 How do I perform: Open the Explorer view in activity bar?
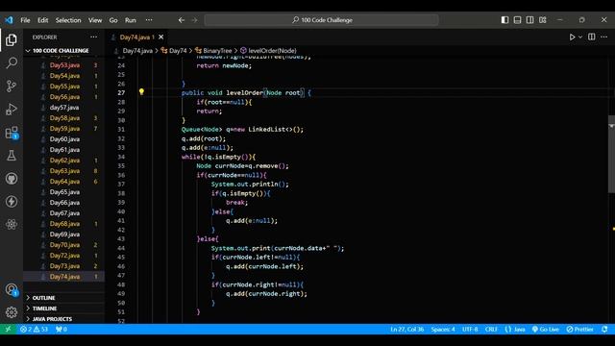12,40
